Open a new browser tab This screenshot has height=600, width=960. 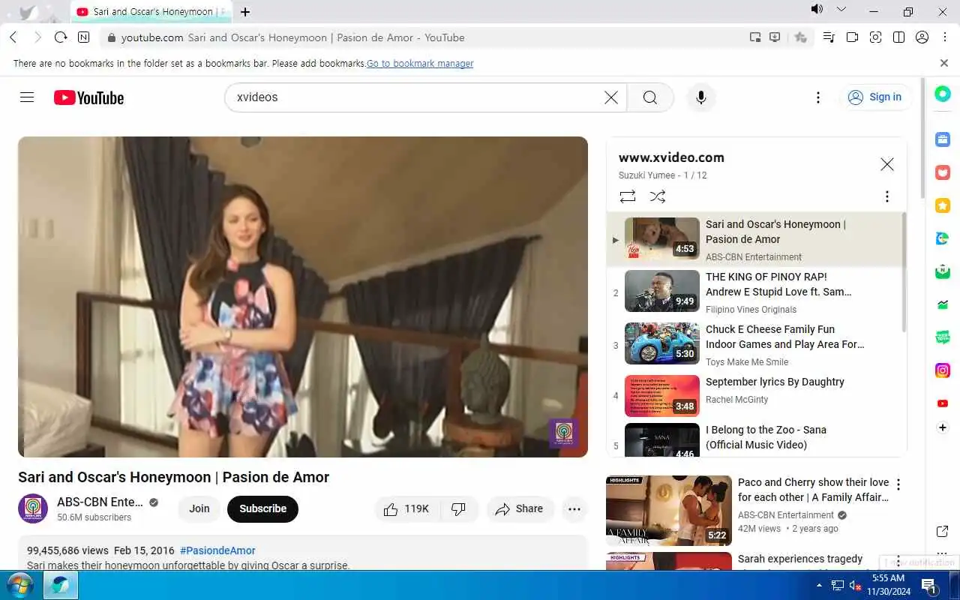tap(245, 12)
